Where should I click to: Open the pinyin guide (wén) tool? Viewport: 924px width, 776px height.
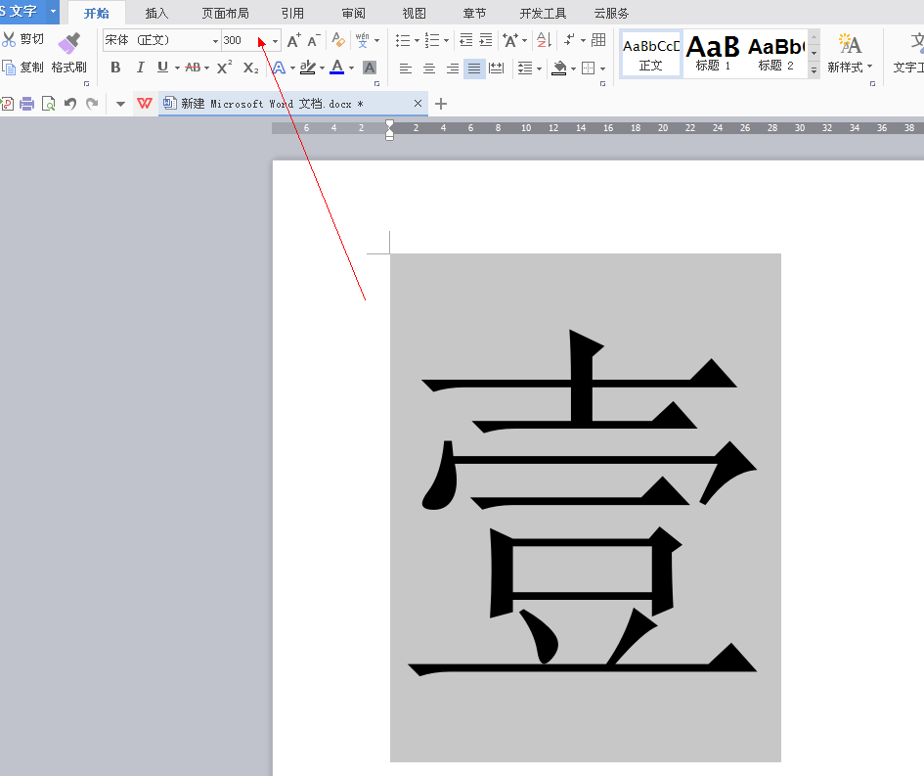tap(365, 41)
